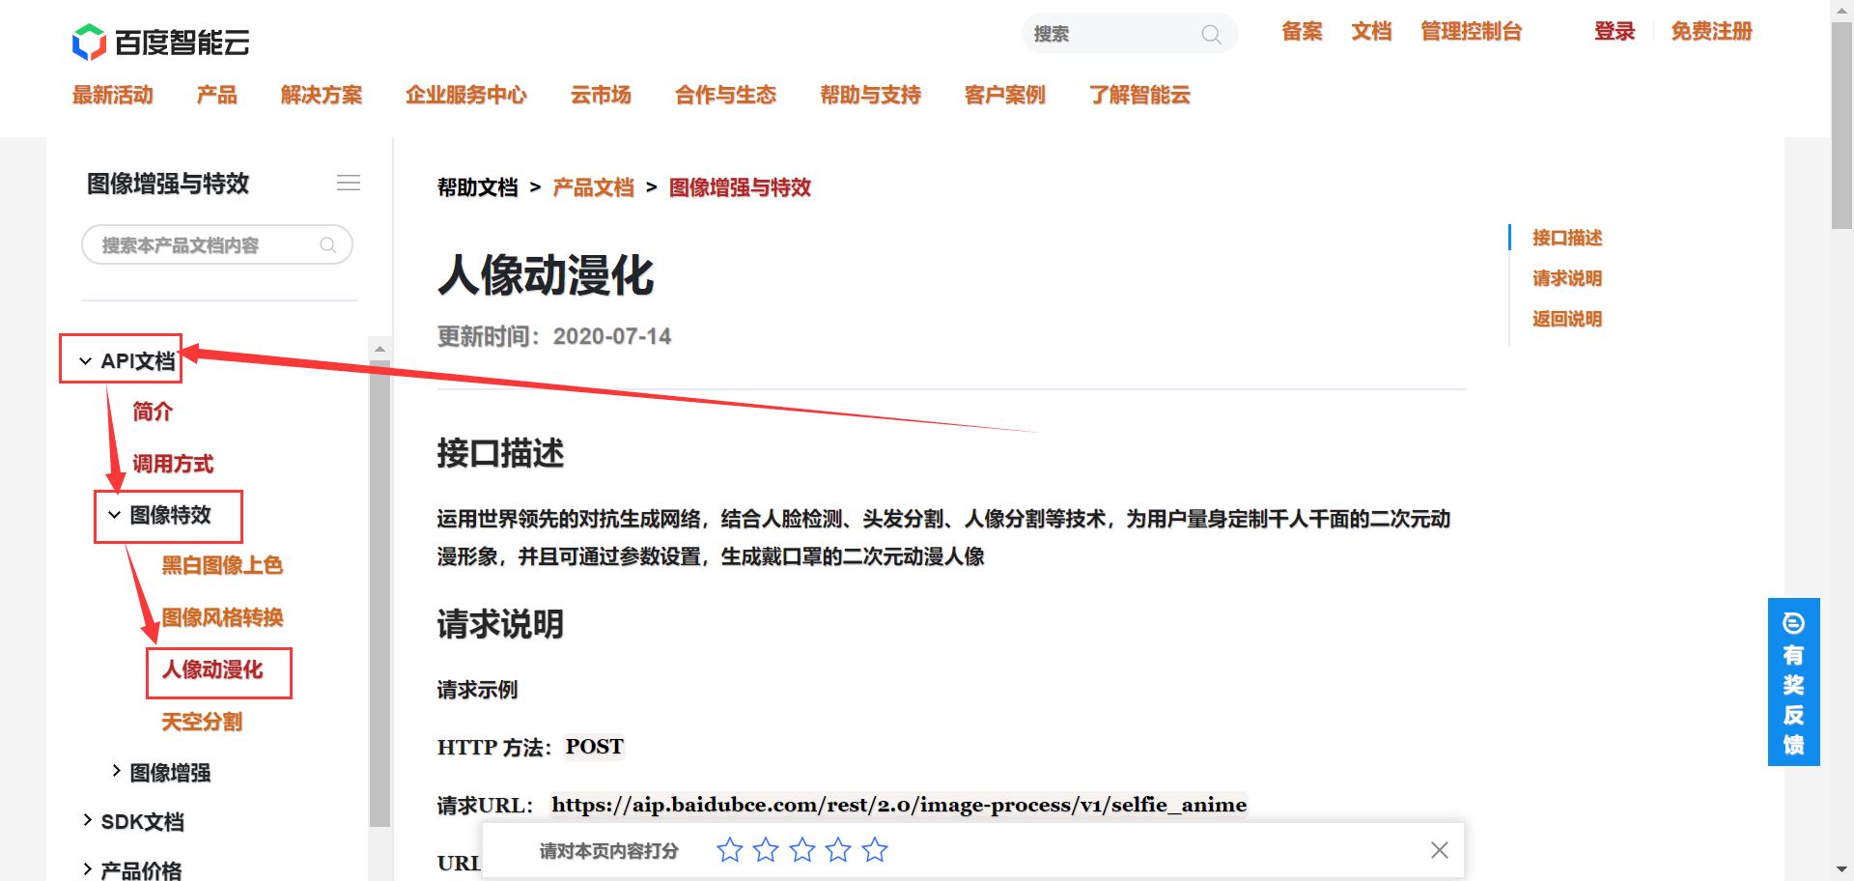1854x881 pixels.
Task: Open the 帮助与支持 menu
Action: [x=871, y=95]
